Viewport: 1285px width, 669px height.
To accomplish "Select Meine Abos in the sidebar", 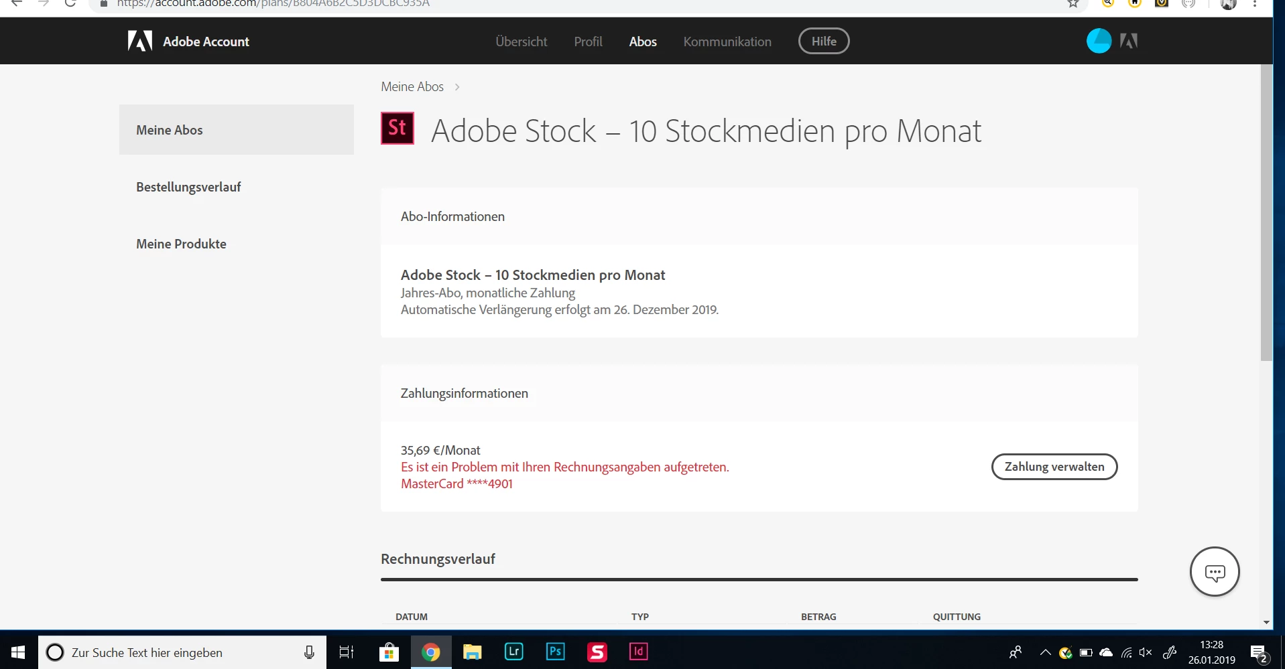I will click(x=237, y=130).
